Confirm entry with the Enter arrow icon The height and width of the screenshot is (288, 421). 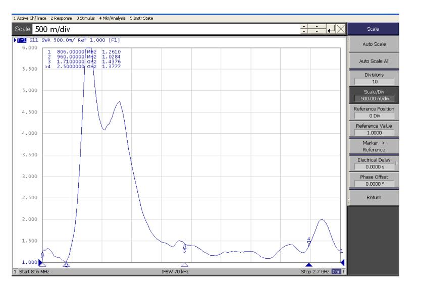tap(331, 29)
